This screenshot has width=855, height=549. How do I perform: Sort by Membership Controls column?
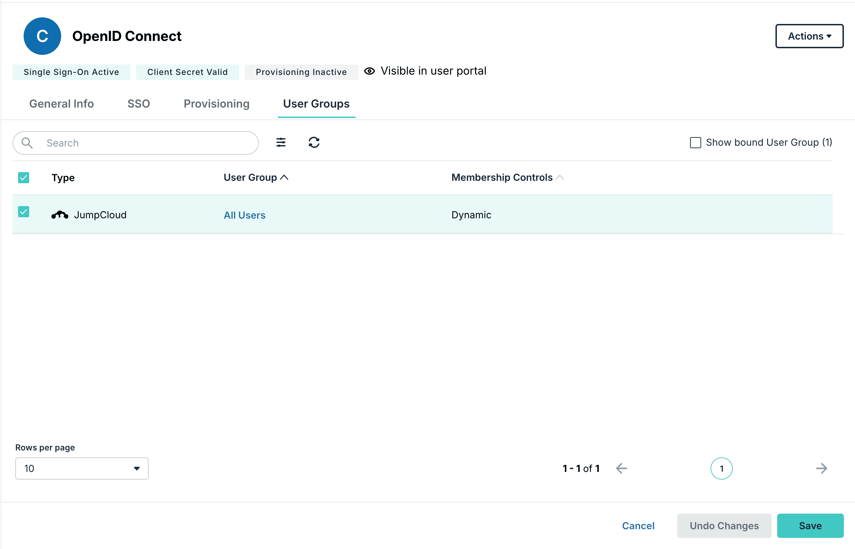click(x=507, y=178)
